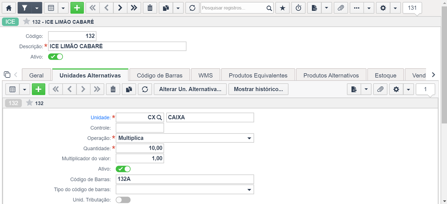The image size is (447, 204).
Task: Select the Unidades Alternativas tab
Action: 90,75
